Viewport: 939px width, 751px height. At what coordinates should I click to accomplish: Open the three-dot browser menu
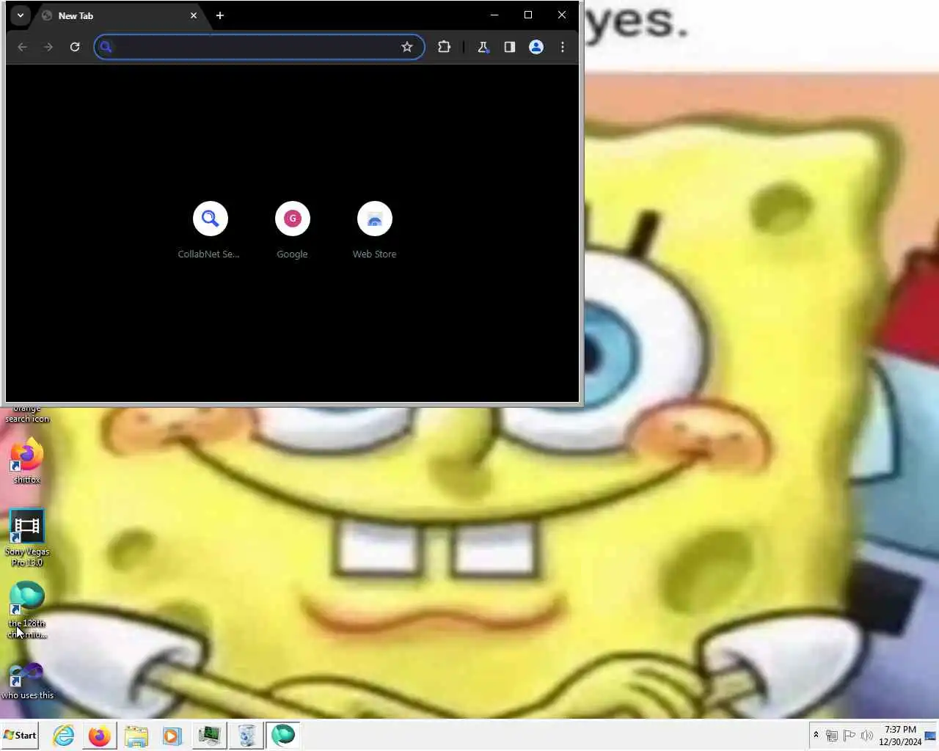pyautogui.click(x=563, y=47)
